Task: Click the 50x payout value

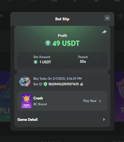Action: 83,61
